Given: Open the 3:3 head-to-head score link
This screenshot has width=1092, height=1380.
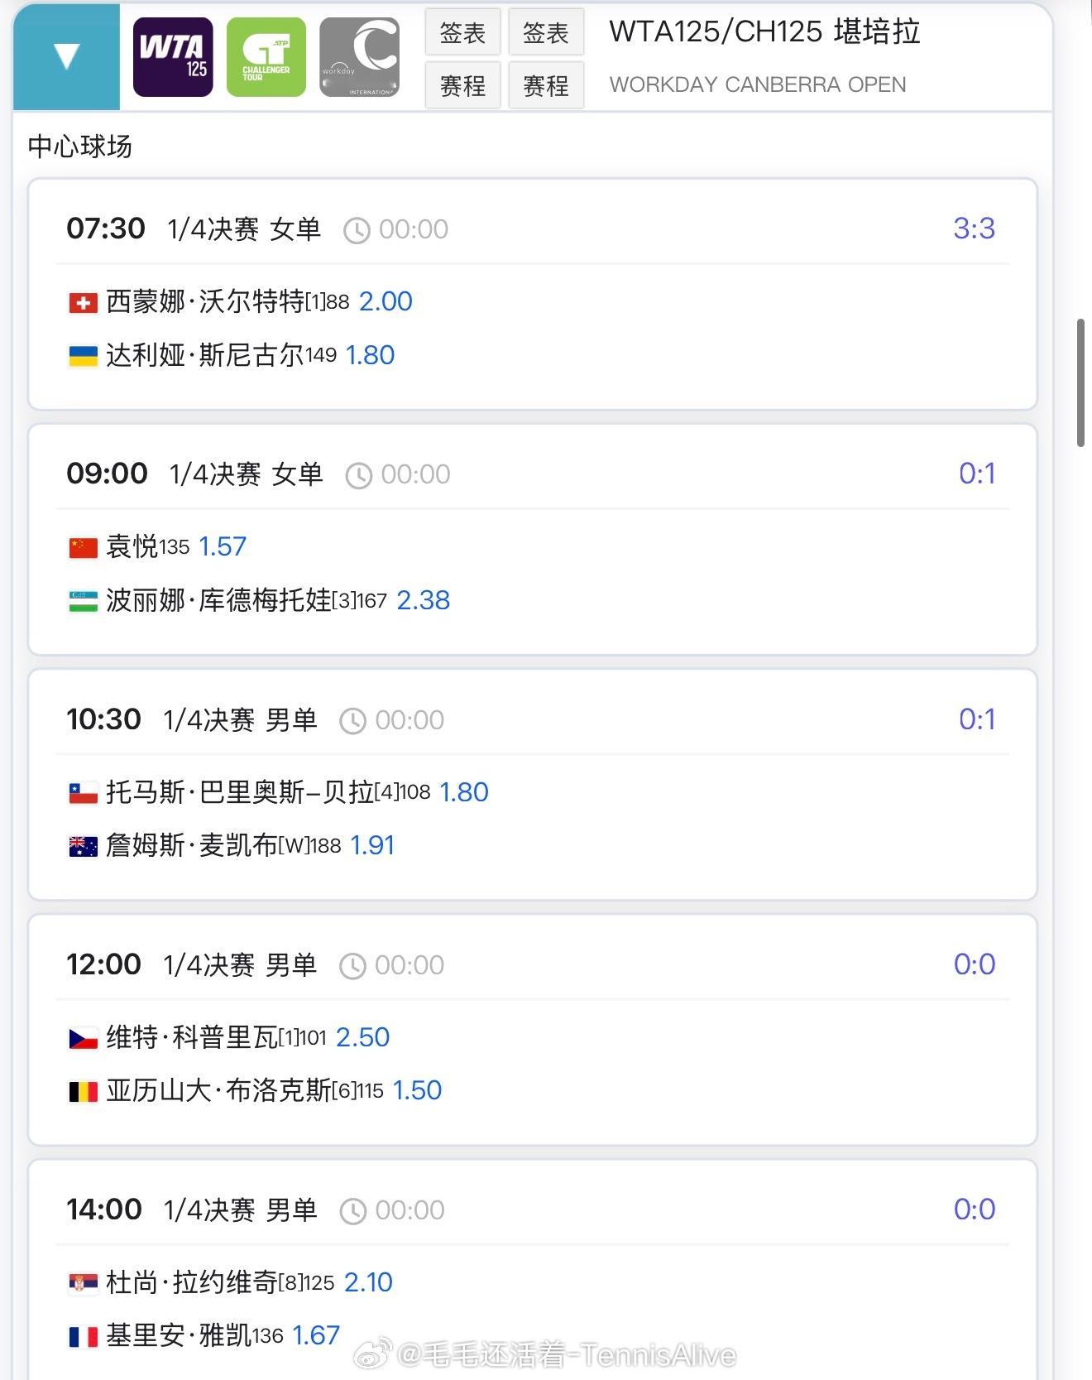Looking at the screenshot, I should coord(974,228).
